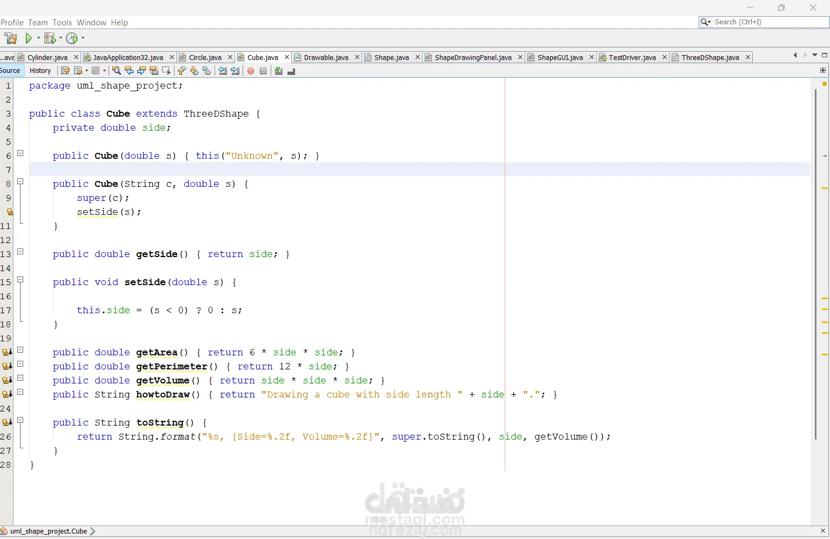
Task: Click Find Previous Occurrence icon
Action: coord(129,71)
